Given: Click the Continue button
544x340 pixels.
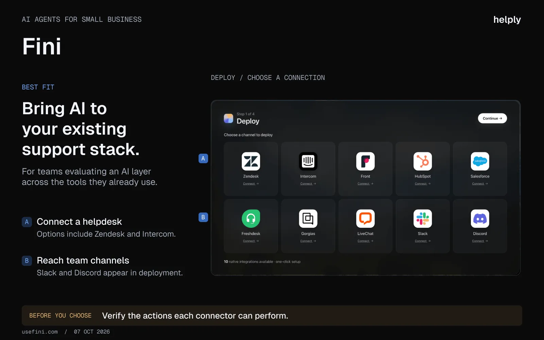Looking at the screenshot, I should (492, 118).
